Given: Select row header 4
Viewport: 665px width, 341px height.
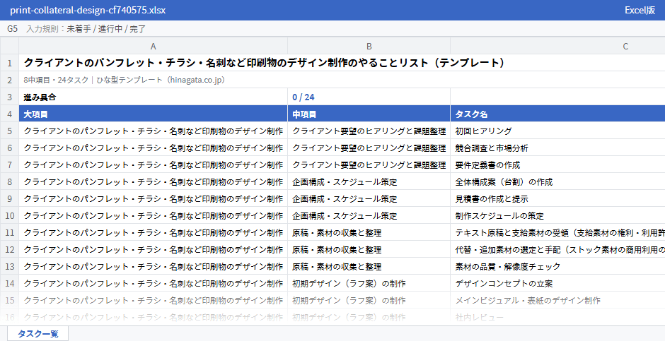Looking at the screenshot, I should point(9,114).
